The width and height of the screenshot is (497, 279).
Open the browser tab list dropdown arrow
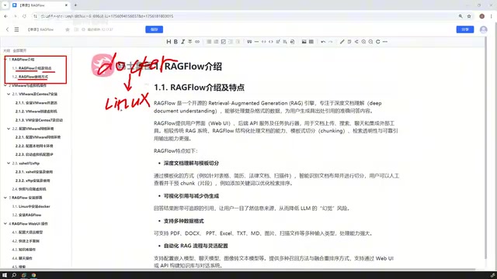(5, 5)
